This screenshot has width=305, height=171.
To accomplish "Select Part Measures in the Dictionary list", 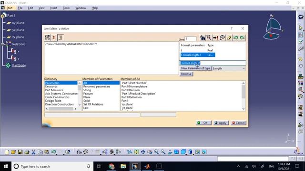I will pyautogui.click(x=54, y=90).
